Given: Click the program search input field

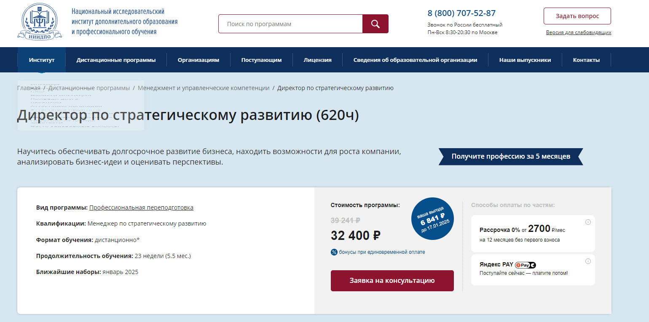Looking at the screenshot, I should pyautogui.click(x=290, y=24).
